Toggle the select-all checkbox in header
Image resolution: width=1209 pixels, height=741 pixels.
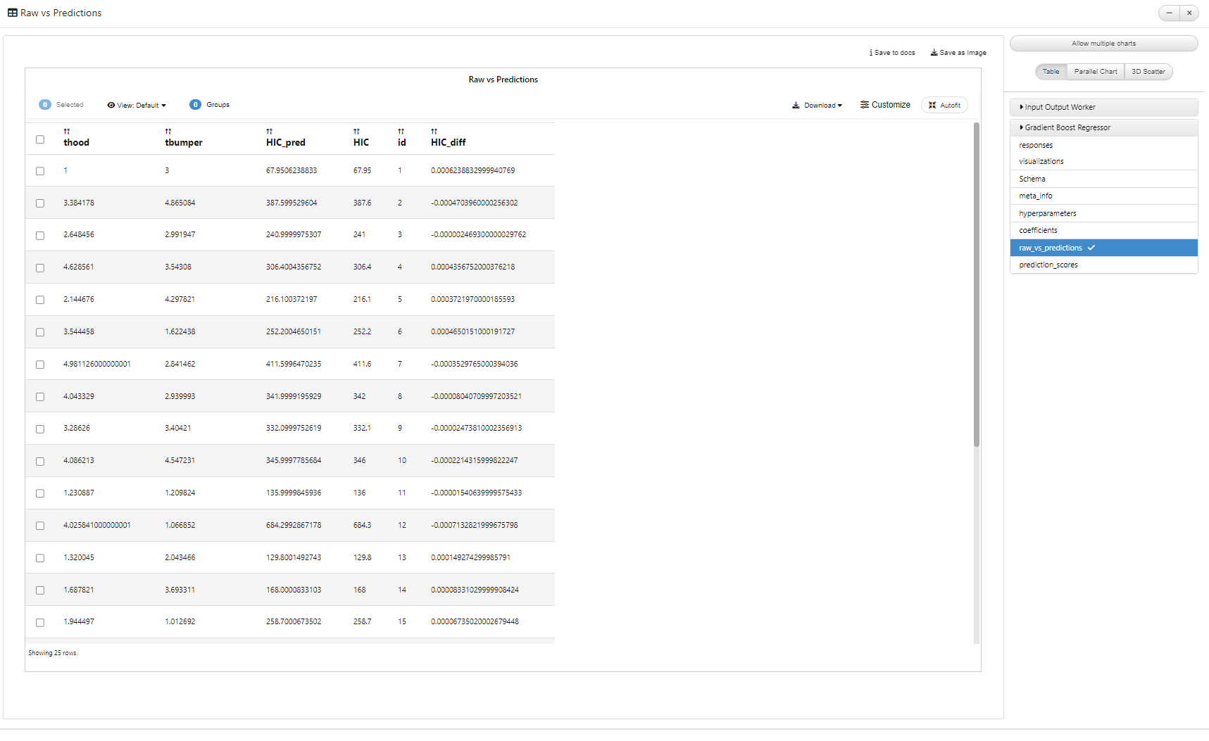pos(40,139)
